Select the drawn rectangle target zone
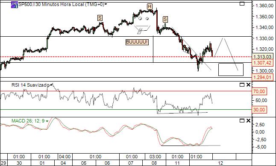 pyautogui.click(x=231, y=70)
